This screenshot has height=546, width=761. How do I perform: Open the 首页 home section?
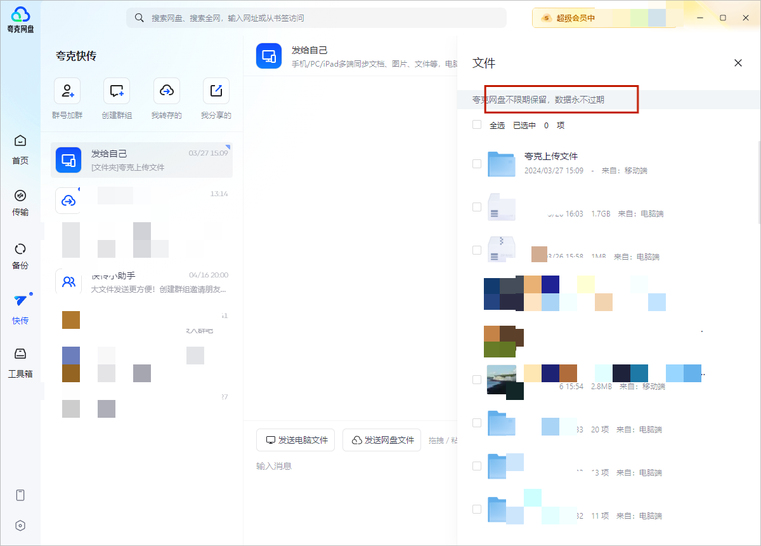20,149
